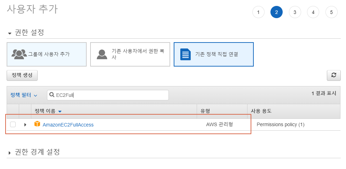The image size is (346, 169).
Task: Select wizard step 2 indicator
Action: (276, 12)
